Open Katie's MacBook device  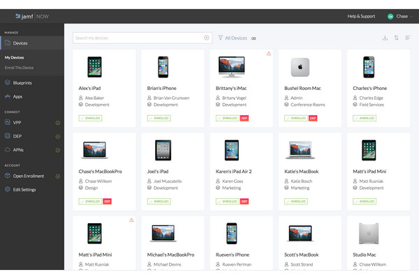click(309, 172)
